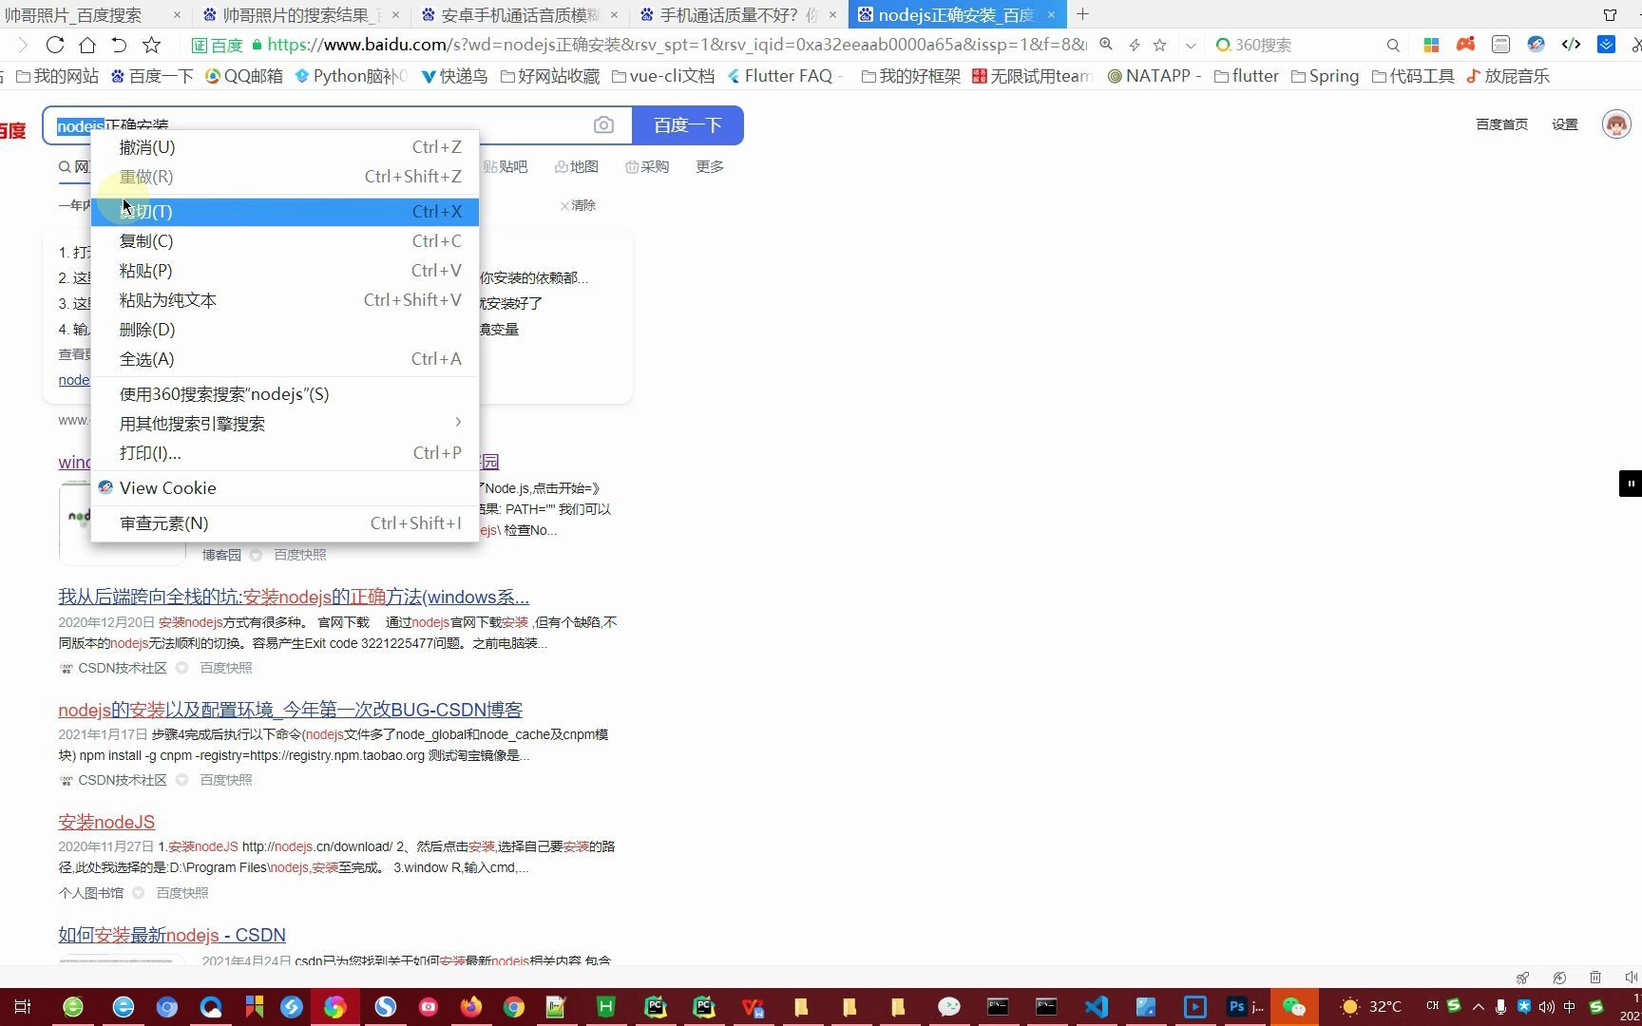Open Firefox from the taskbar
Screen dimensions: 1642x1026
click(x=470, y=1007)
